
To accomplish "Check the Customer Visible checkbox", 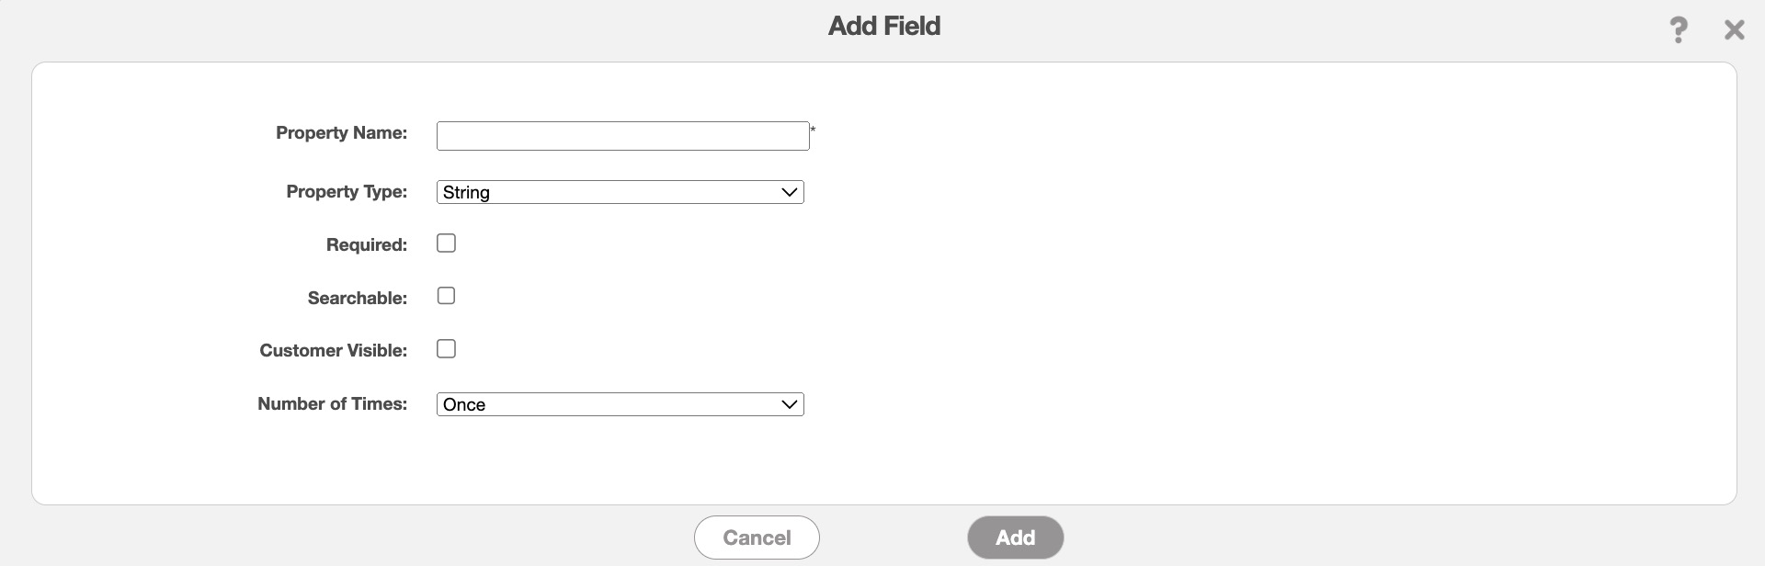I will 446,349.
